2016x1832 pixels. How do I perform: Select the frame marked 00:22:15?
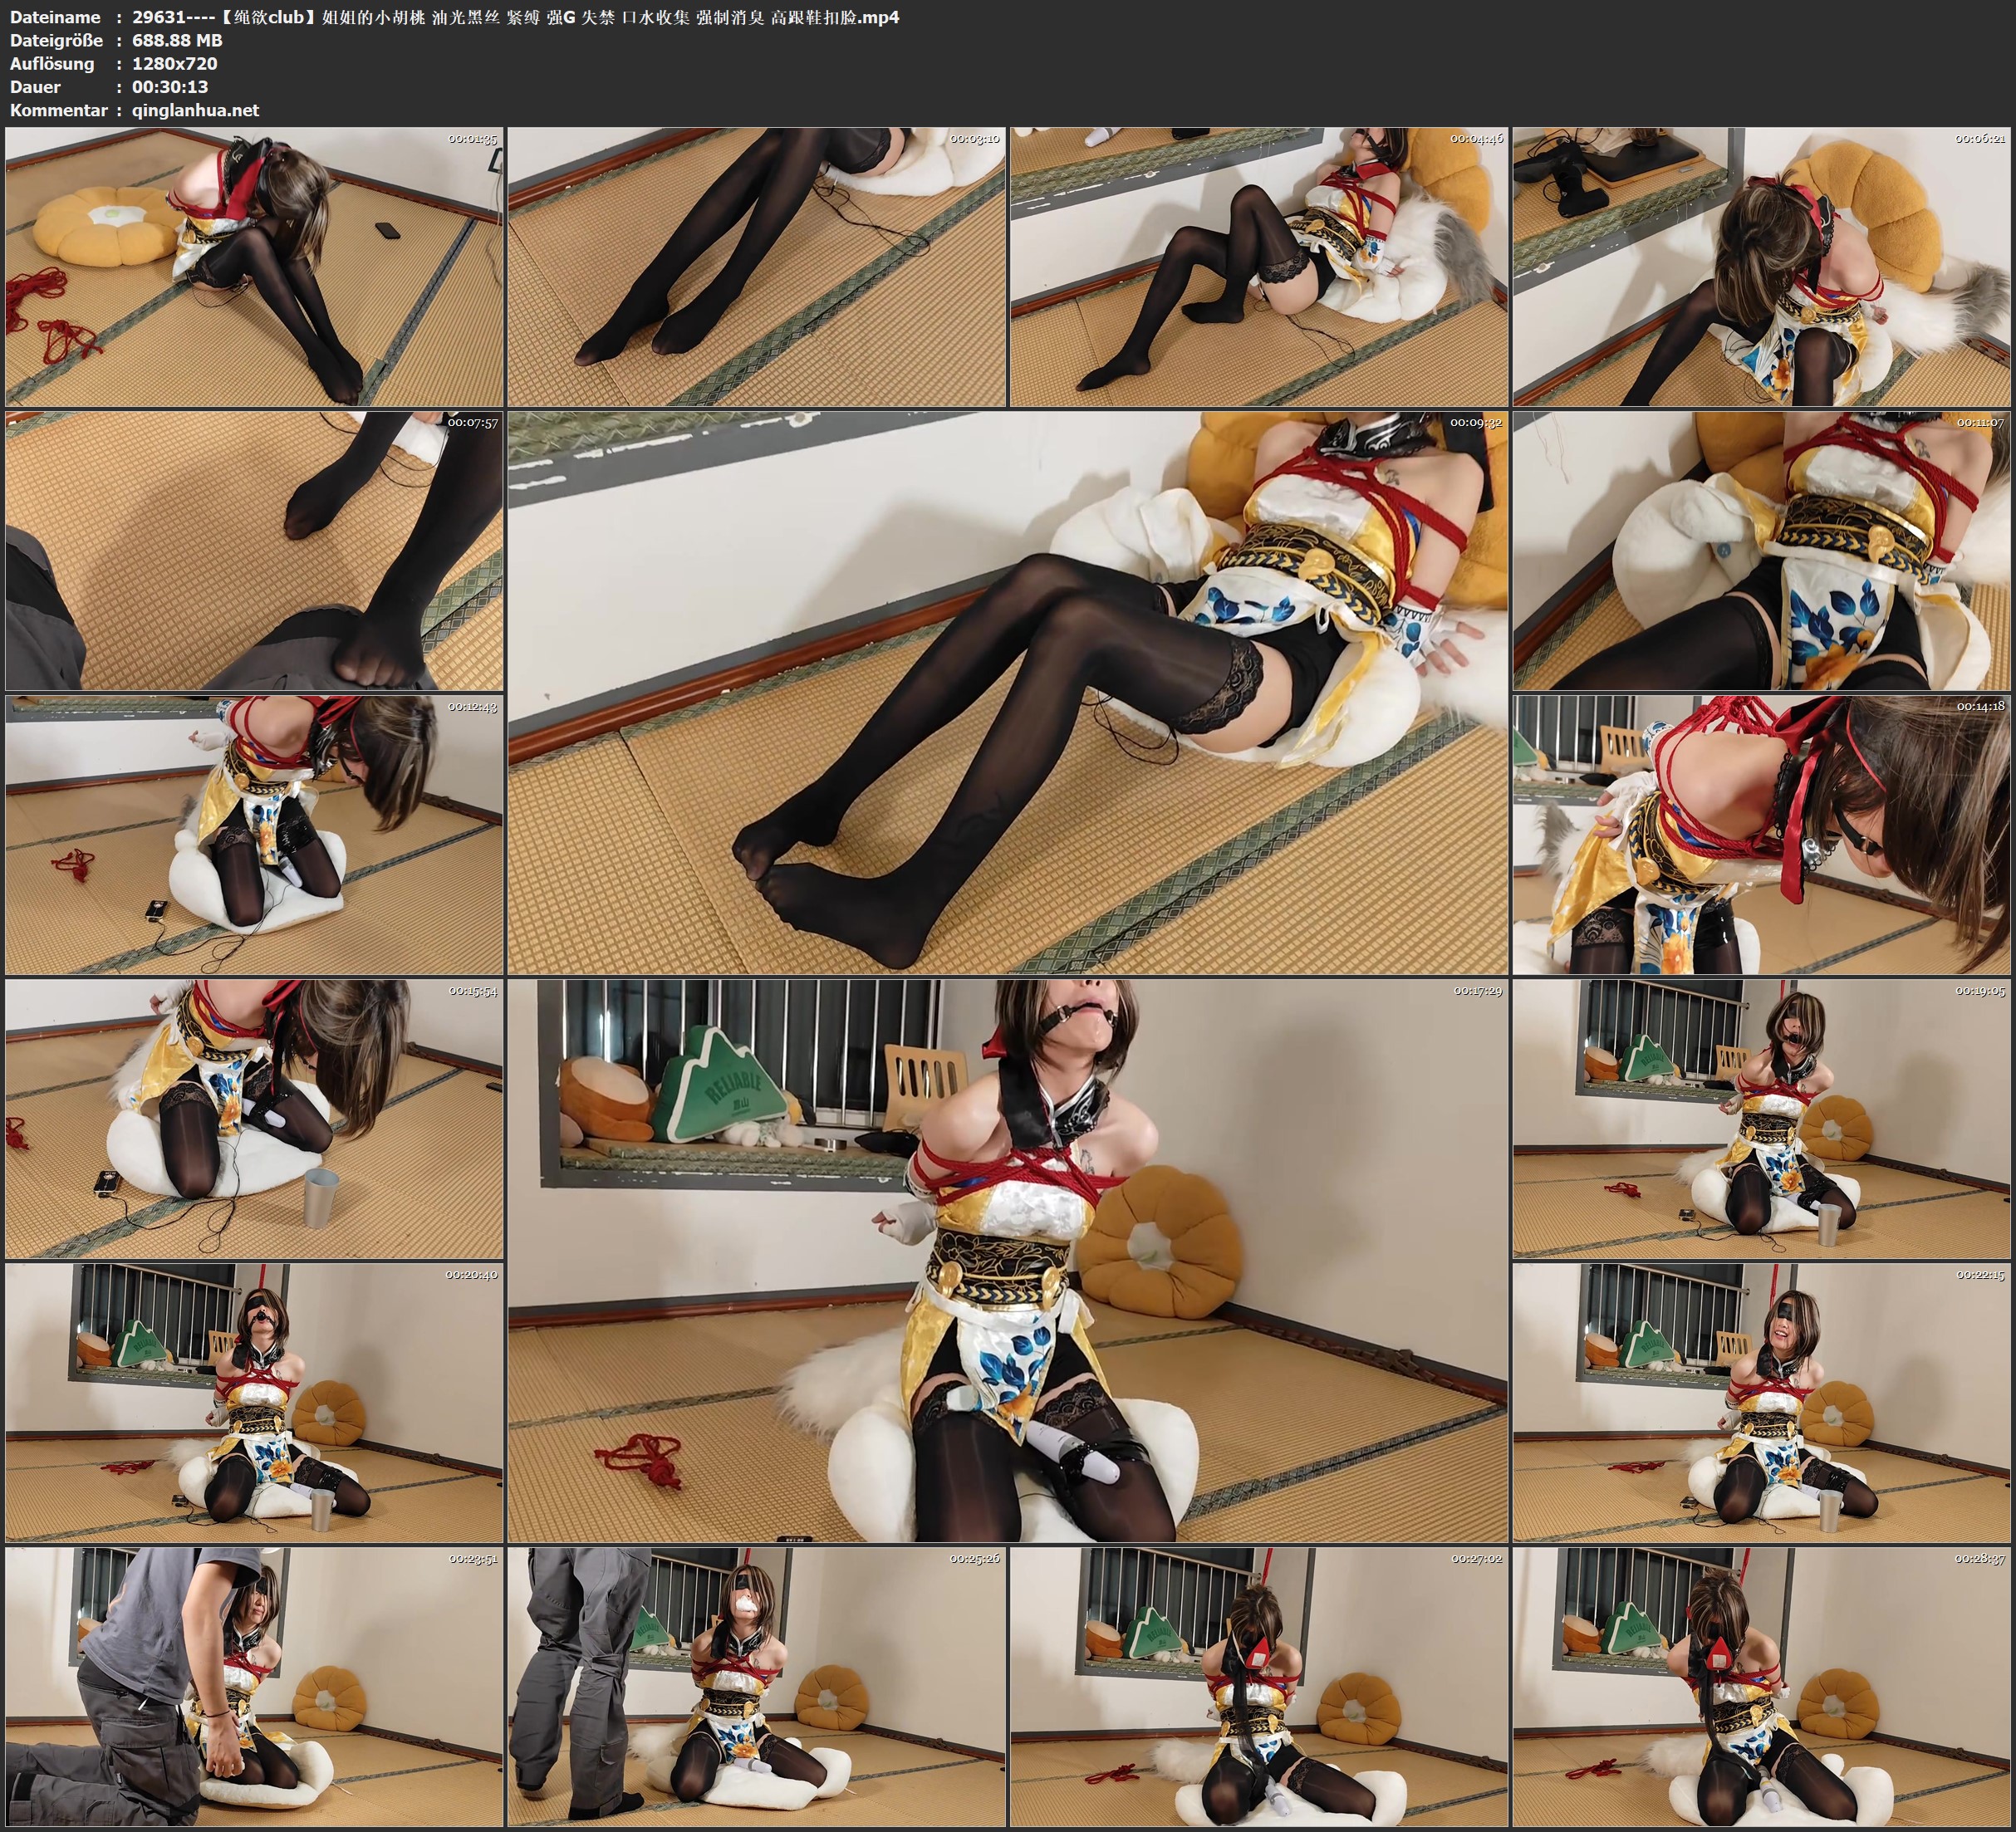1761,1402
